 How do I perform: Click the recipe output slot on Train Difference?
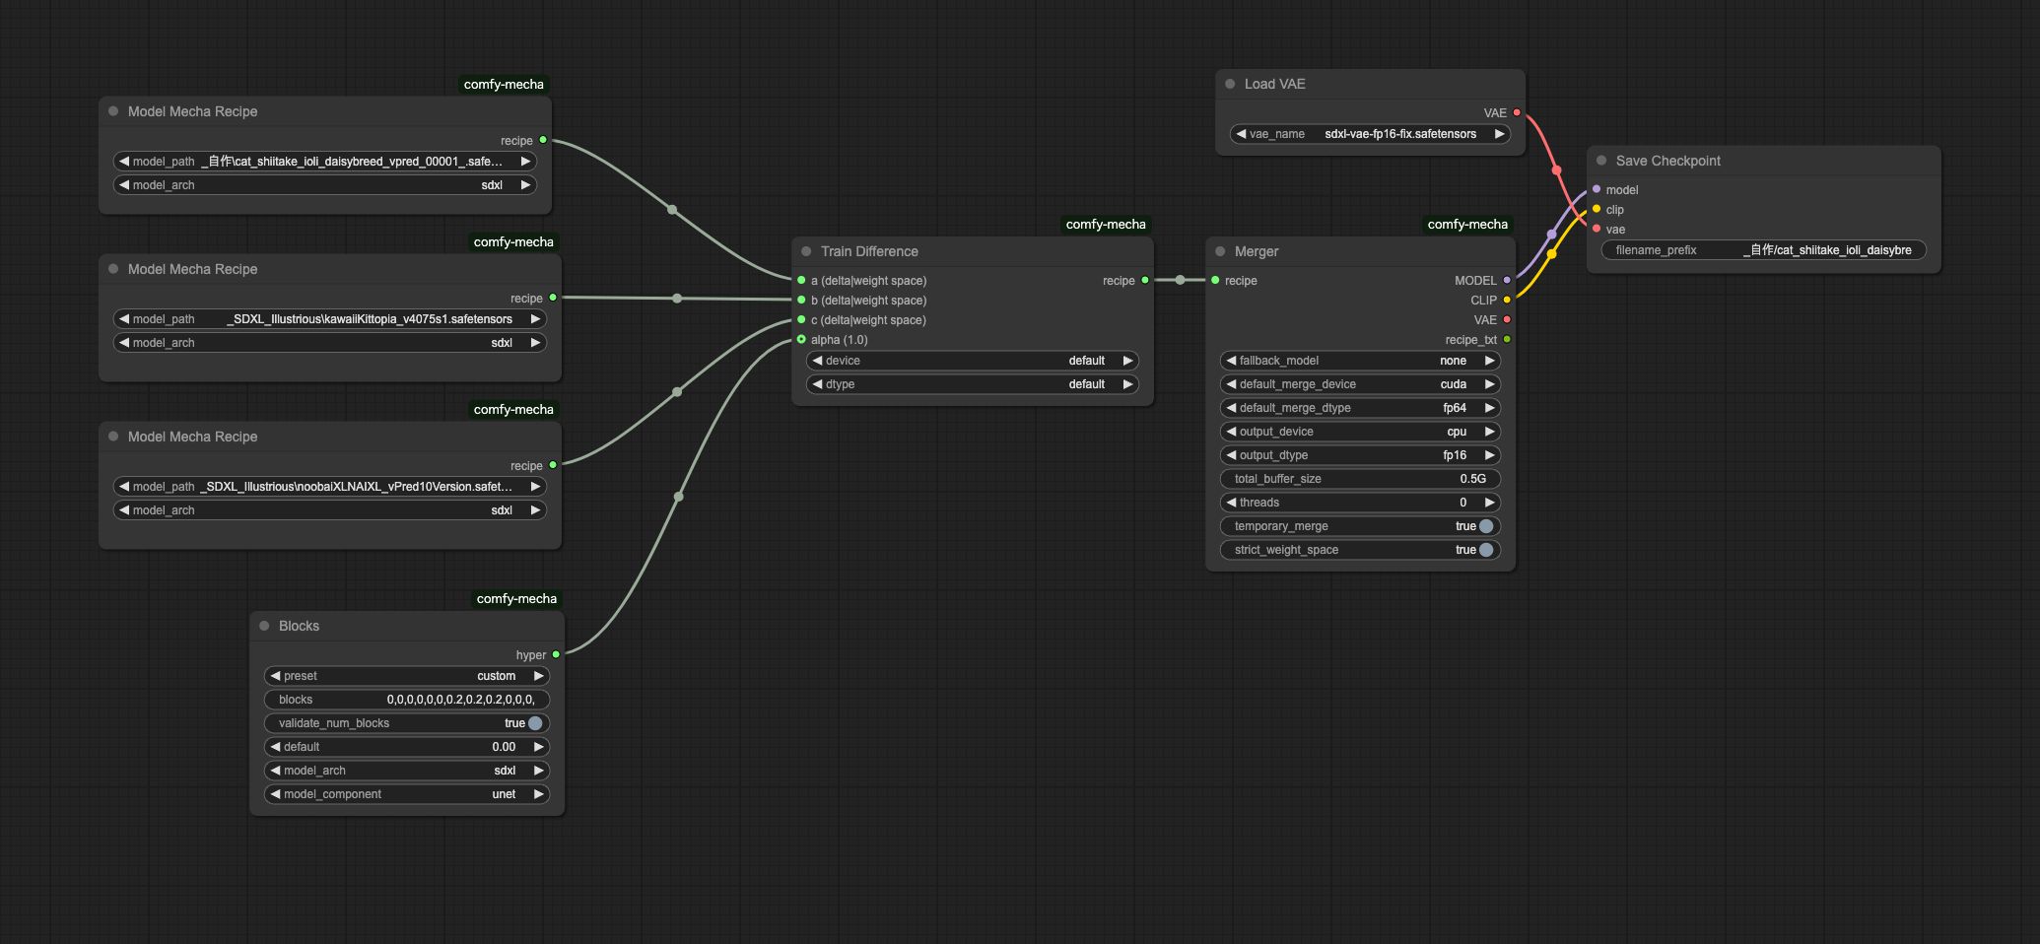click(1144, 280)
